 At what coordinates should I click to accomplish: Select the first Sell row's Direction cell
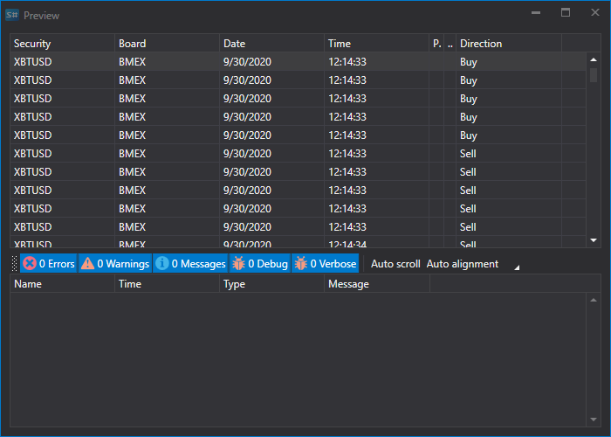[x=509, y=154]
